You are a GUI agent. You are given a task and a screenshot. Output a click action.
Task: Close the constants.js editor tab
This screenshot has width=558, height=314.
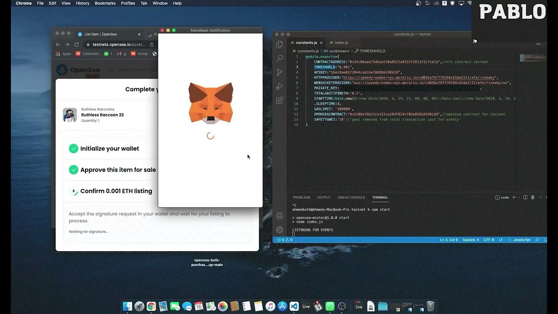pos(322,42)
